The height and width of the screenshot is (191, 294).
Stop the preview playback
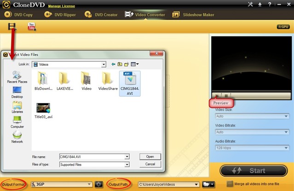pyautogui.click(x=226, y=96)
